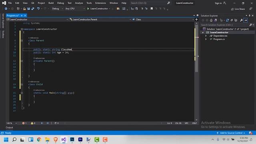Click the New Project toolbar icon
256x144 pixels.
18,9
